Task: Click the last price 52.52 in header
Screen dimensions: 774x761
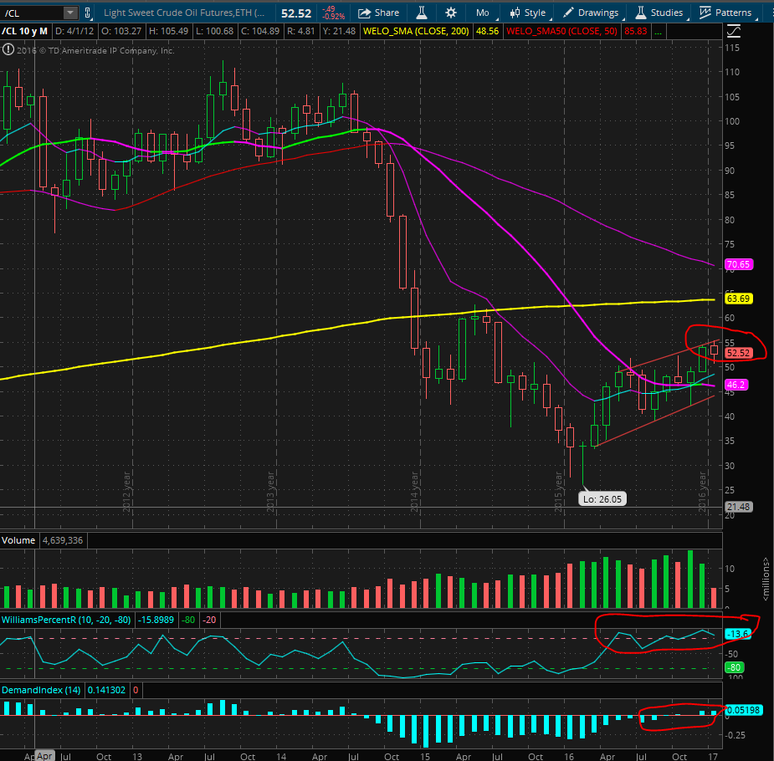Action: pos(296,13)
